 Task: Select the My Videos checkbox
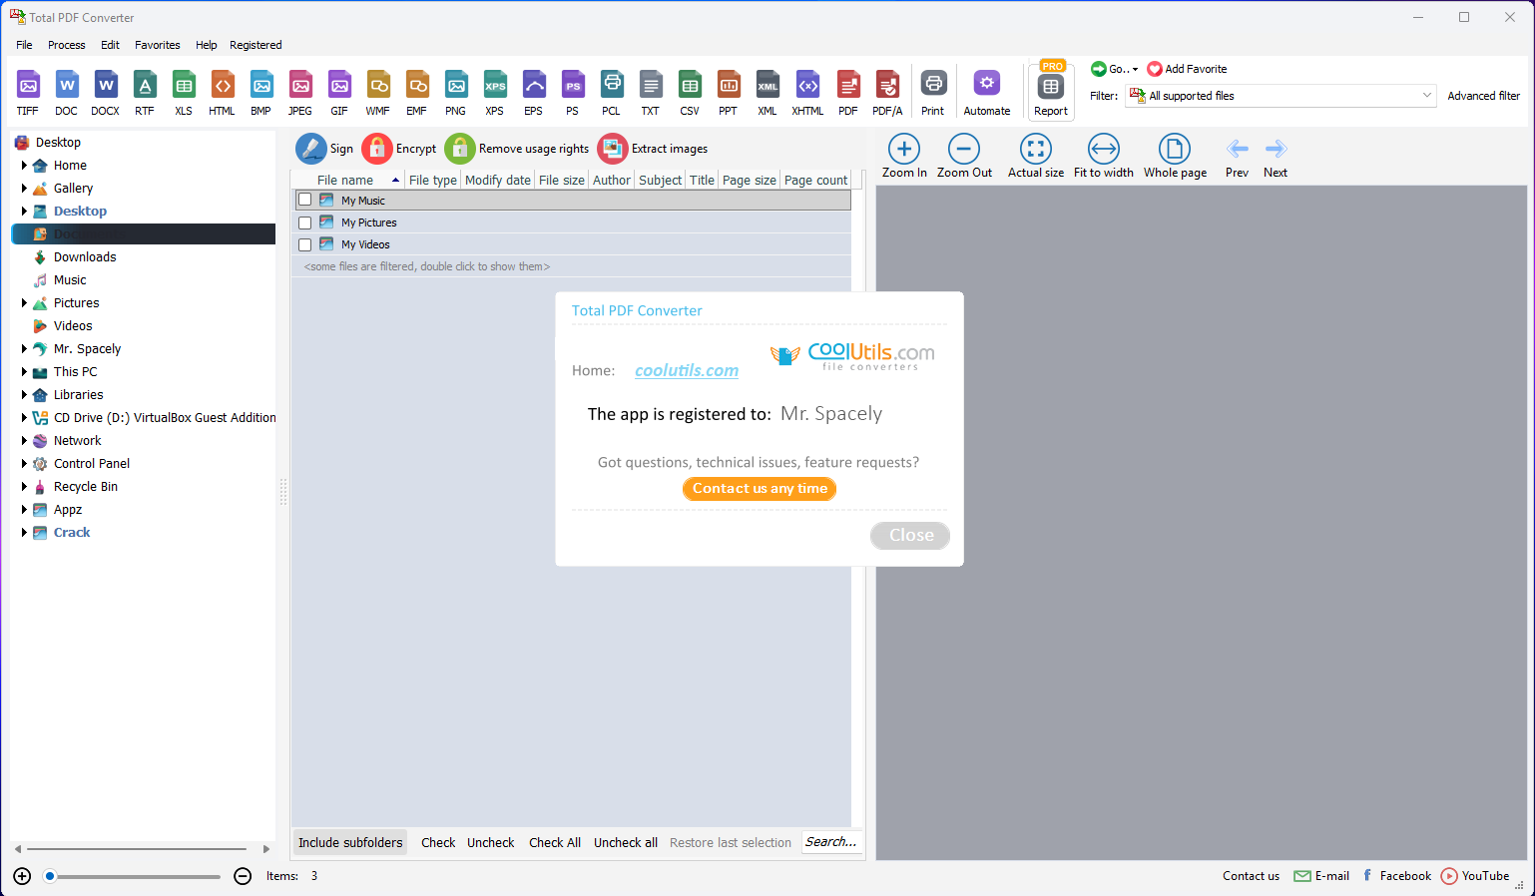tap(305, 244)
